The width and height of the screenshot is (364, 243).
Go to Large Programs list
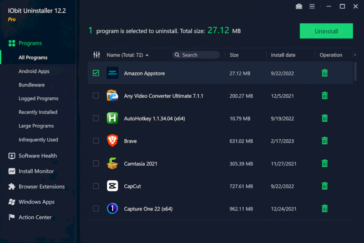point(36,126)
